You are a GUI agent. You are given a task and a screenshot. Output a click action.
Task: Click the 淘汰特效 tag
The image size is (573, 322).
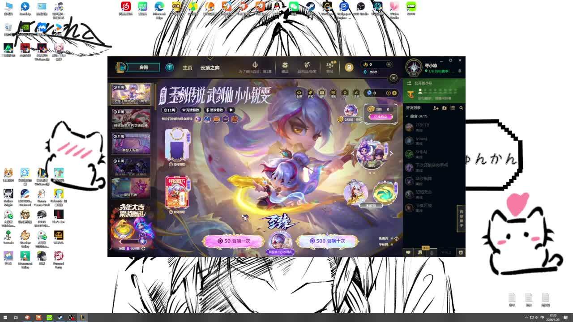point(191,110)
